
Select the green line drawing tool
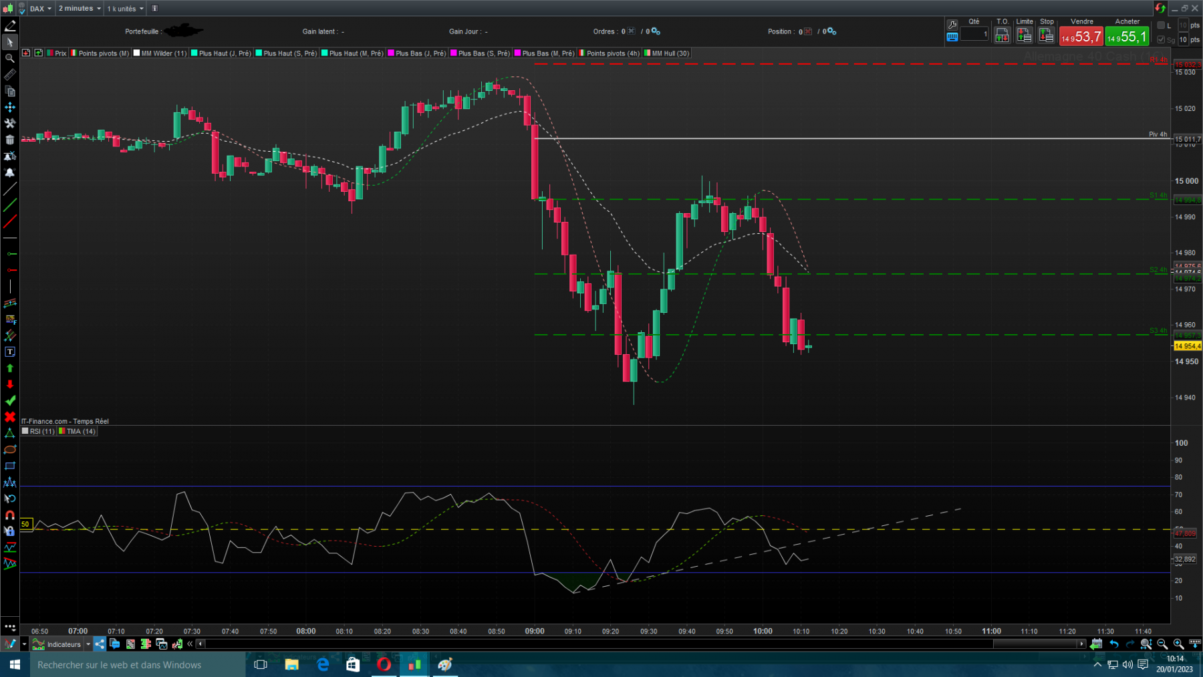(x=10, y=205)
